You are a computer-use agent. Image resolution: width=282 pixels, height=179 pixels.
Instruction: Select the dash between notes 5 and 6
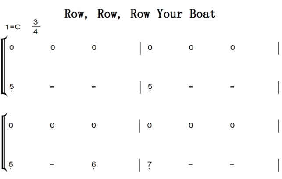(52, 165)
